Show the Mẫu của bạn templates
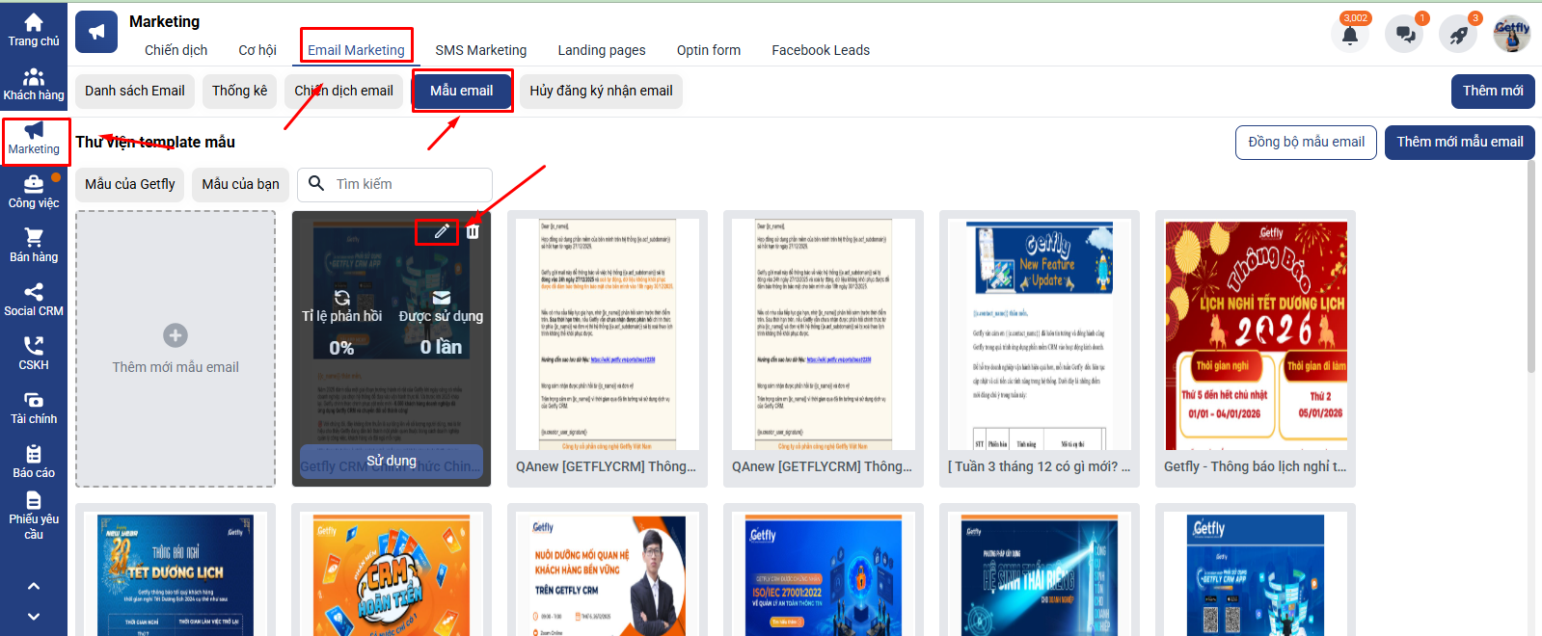The height and width of the screenshot is (636, 1542). pos(240,184)
